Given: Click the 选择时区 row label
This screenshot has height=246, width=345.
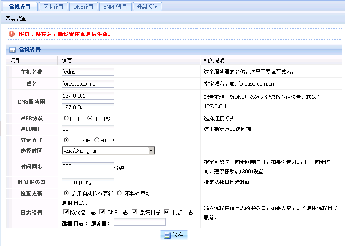Looking at the screenshot, I should (x=31, y=151).
